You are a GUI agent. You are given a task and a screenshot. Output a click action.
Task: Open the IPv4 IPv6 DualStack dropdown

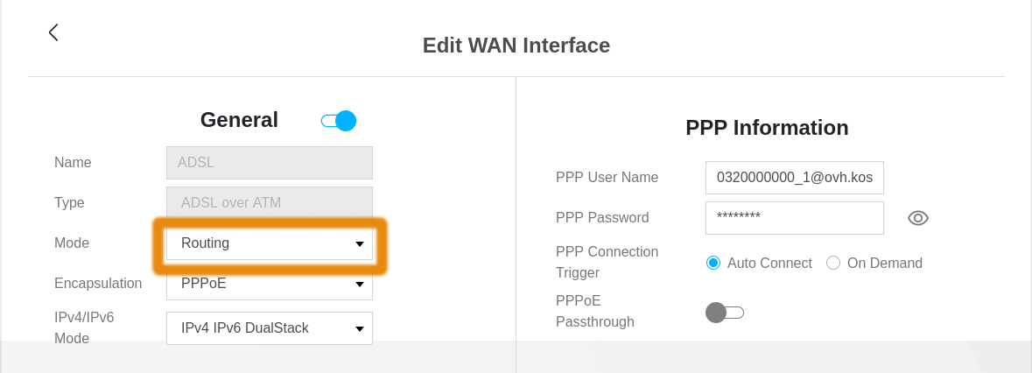tap(270, 328)
